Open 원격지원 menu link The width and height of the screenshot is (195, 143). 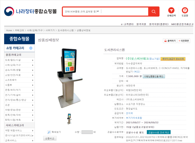[141, 24]
